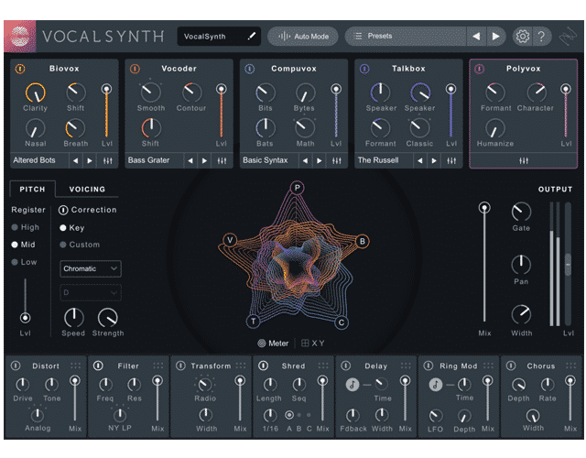Select the Custom correction radio option
The height and width of the screenshot is (458, 586).
63,245
